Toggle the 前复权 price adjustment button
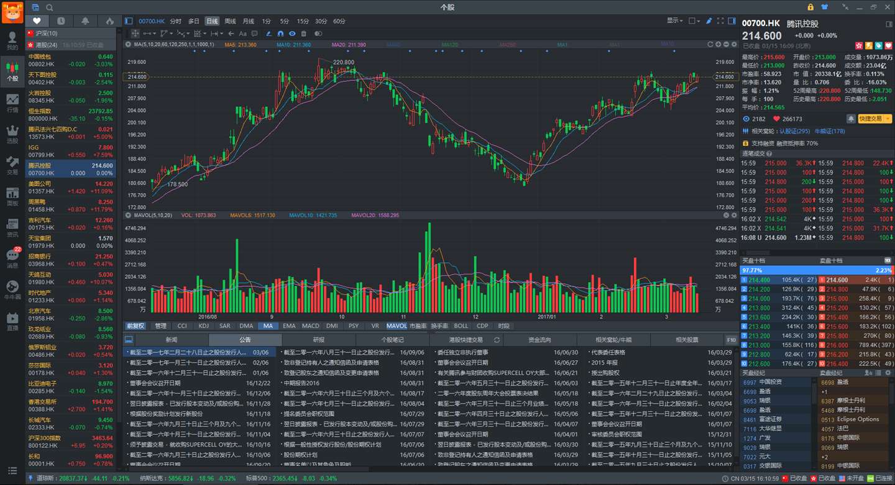This screenshot has height=485, width=895. coord(135,326)
